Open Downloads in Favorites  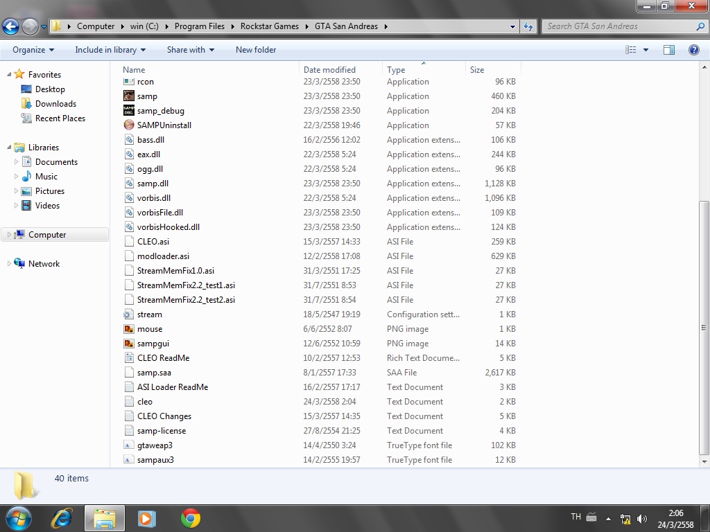tap(55, 104)
